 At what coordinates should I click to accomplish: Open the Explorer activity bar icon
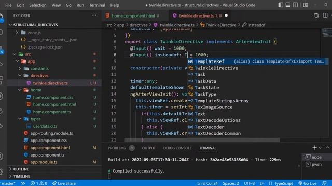(x=1, y=17)
